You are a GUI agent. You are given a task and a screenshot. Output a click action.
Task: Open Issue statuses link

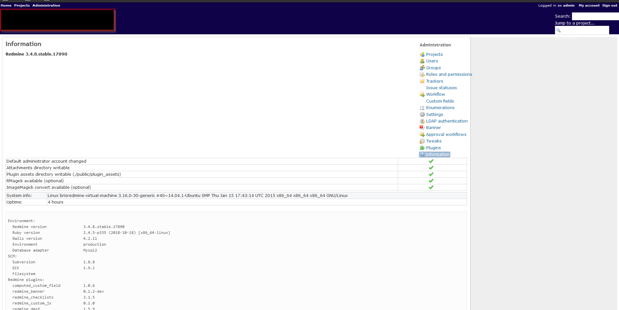pos(442,88)
